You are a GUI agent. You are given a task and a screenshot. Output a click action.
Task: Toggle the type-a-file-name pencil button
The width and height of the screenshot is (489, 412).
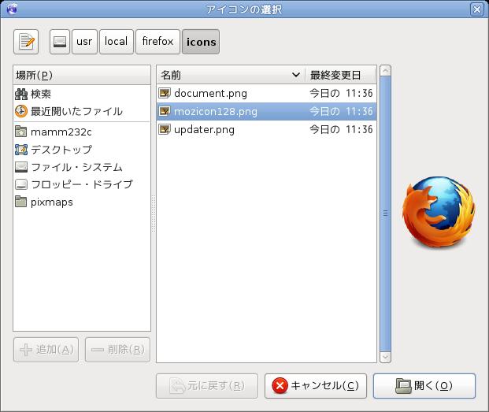(x=26, y=42)
